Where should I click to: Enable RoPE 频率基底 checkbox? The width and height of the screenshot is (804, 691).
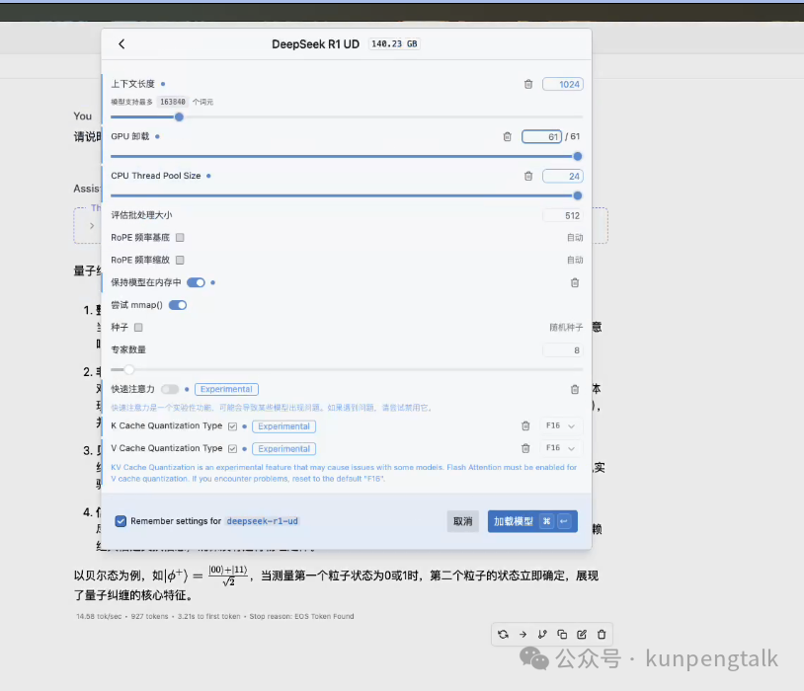[180, 237]
